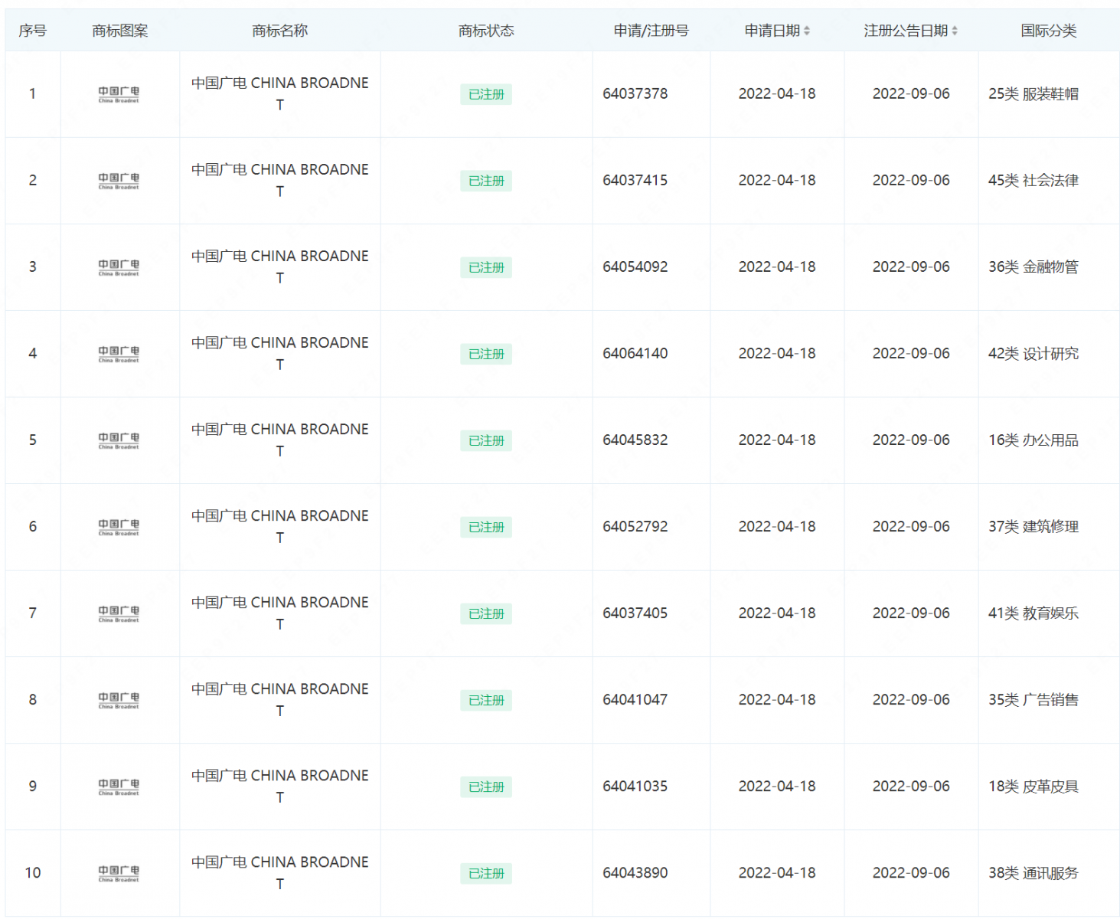Open trademark logo thumbnail in row 3

click(x=119, y=267)
